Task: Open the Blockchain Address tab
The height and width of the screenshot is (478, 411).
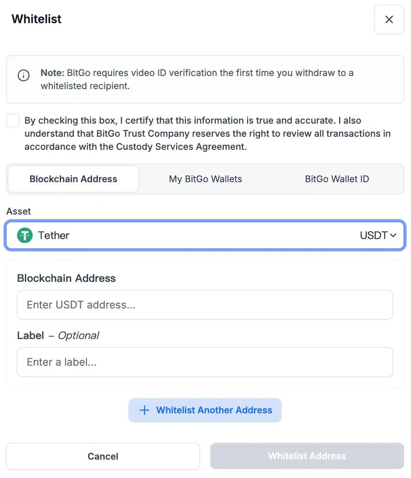Action: [73, 179]
